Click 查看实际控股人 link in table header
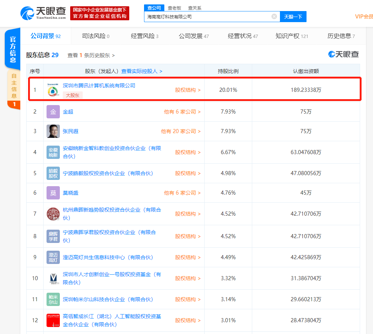373x334 pixels. pos(142,71)
